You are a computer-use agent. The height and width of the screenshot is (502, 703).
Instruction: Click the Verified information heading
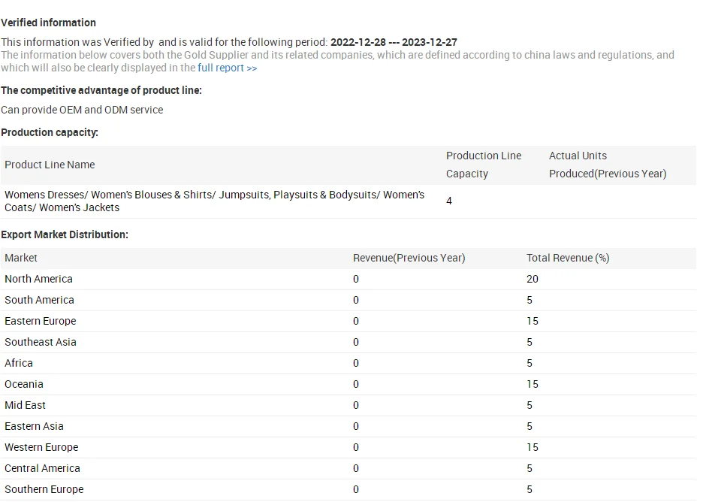click(48, 23)
